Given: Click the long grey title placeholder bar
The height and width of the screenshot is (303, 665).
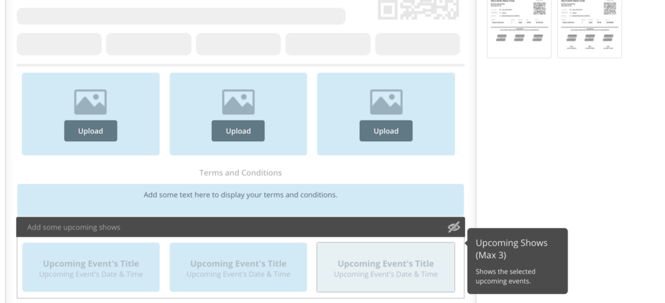Looking at the screenshot, I should click(181, 16).
